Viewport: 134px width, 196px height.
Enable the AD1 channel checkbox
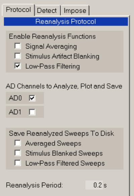32,112
